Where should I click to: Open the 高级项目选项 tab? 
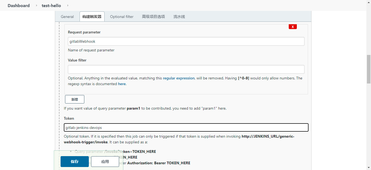153,17
